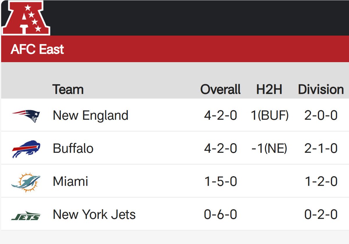The height and width of the screenshot is (244, 349).
Task: Open the Buffalo team link
Action: click(73, 148)
